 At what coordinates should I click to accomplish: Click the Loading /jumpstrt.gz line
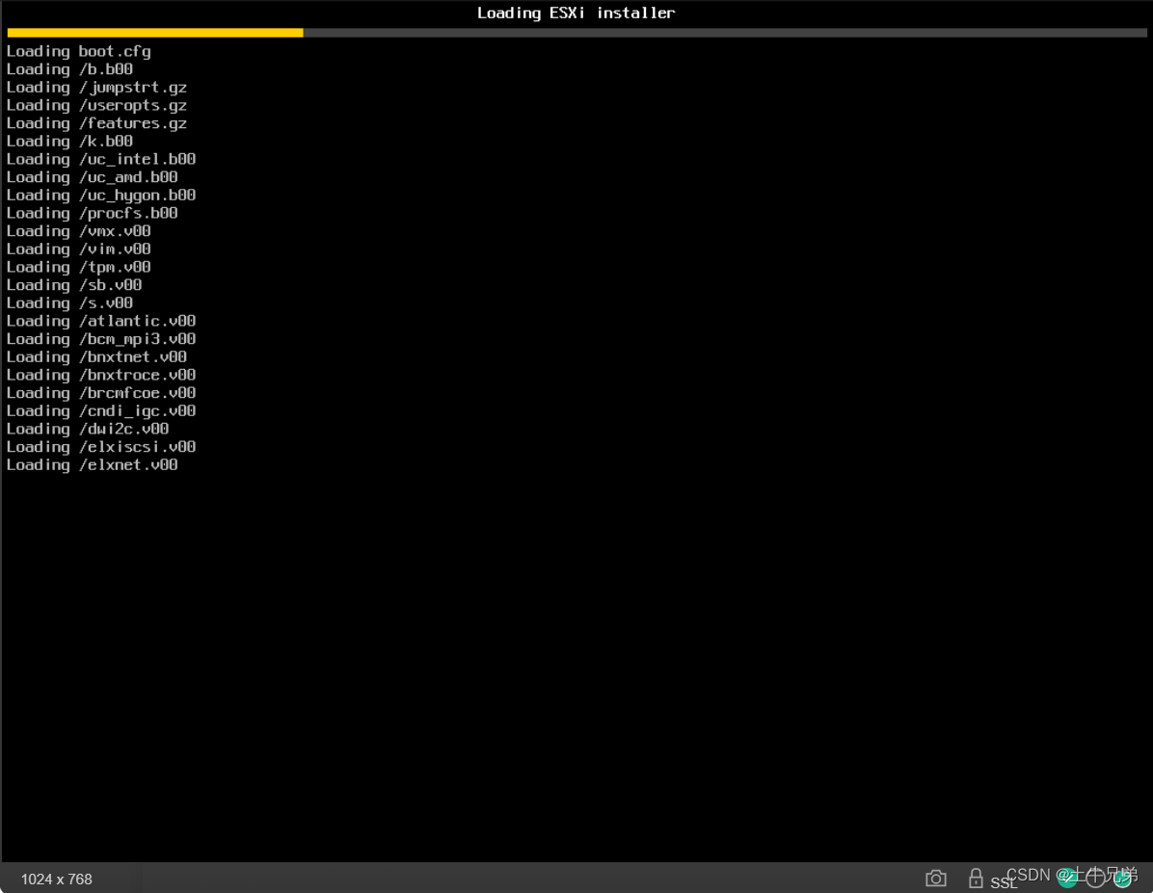(96, 87)
